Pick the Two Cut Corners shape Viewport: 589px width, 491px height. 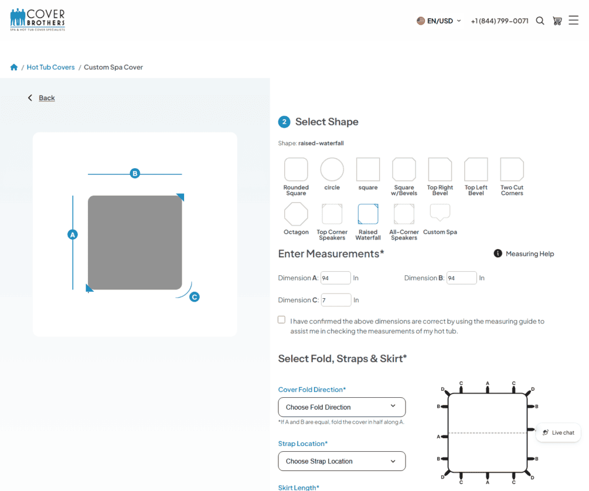tap(512, 169)
